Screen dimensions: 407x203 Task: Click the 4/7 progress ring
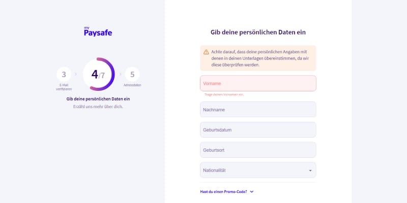pos(98,75)
